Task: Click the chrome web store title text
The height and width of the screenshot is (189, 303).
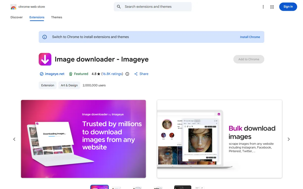Action: [x=32, y=7]
